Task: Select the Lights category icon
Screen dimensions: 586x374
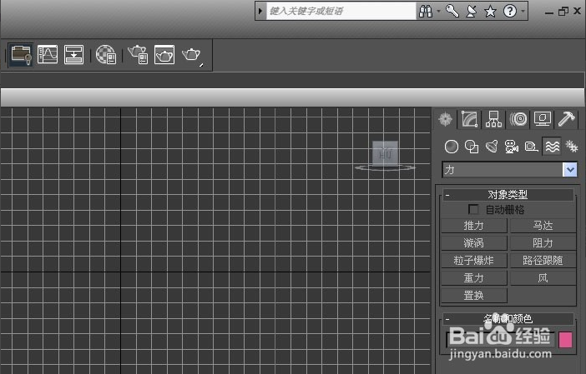Action: pyautogui.click(x=492, y=147)
